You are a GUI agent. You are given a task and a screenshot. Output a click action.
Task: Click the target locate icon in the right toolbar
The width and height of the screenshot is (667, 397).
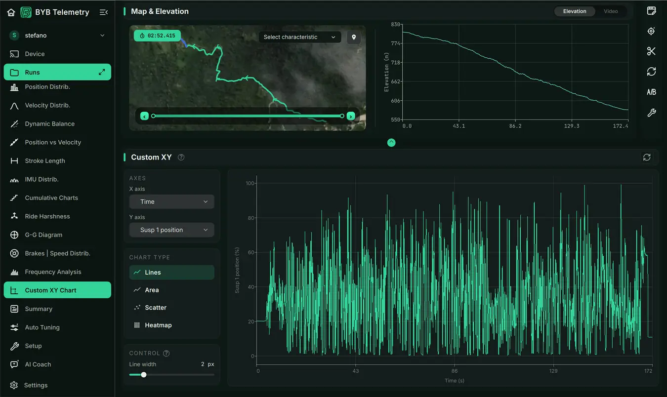[x=651, y=31]
